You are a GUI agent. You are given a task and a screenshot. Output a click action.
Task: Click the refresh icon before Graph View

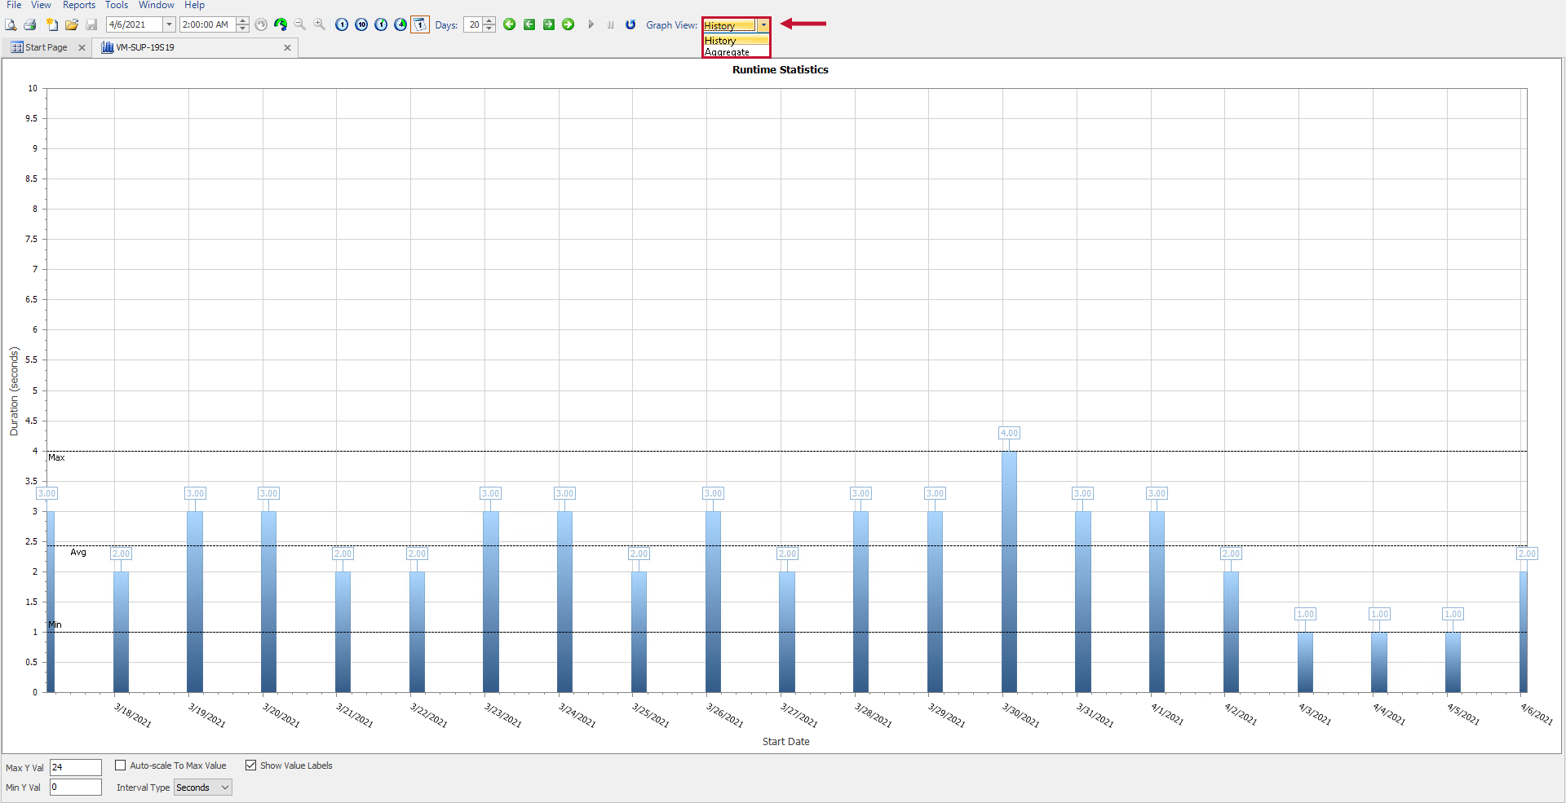(630, 24)
